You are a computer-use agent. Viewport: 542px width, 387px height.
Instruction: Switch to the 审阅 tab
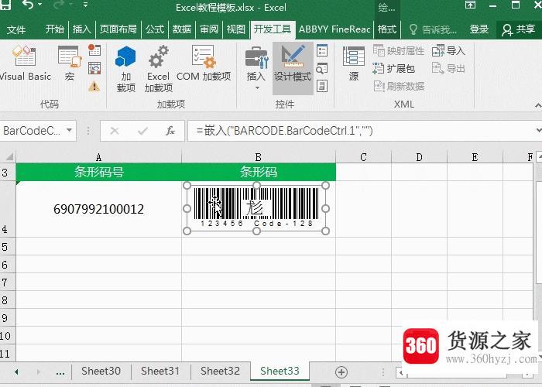(209, 29)
